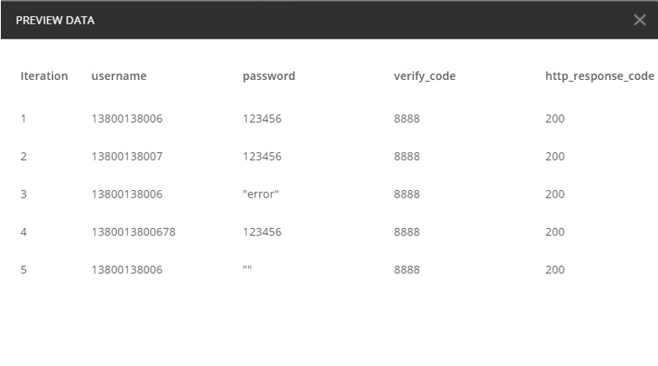Select iteration 3 row number
Screen dimensions: 658x366
tap(24, 194)
